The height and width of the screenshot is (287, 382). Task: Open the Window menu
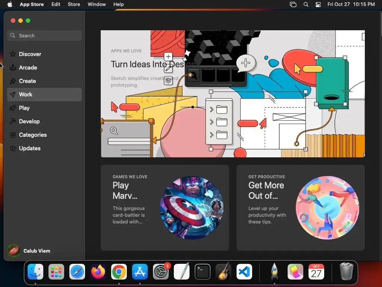pyautogui.click(x=97, y=4)
